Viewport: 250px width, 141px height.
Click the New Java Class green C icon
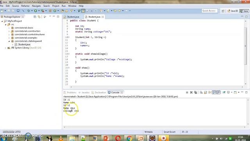(55, 11)
